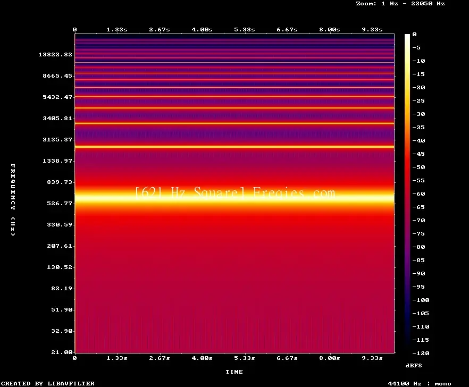The height and width of the screenshot is (387, 469).
Task: Click "9.33s" on the top time axis
Action: [372, 29]
